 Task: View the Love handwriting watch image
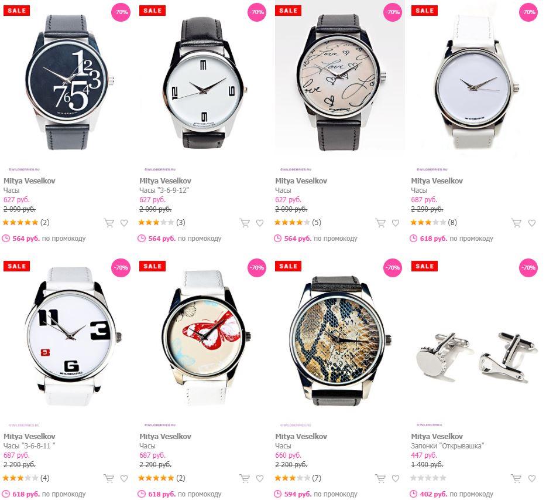point(340,82)
